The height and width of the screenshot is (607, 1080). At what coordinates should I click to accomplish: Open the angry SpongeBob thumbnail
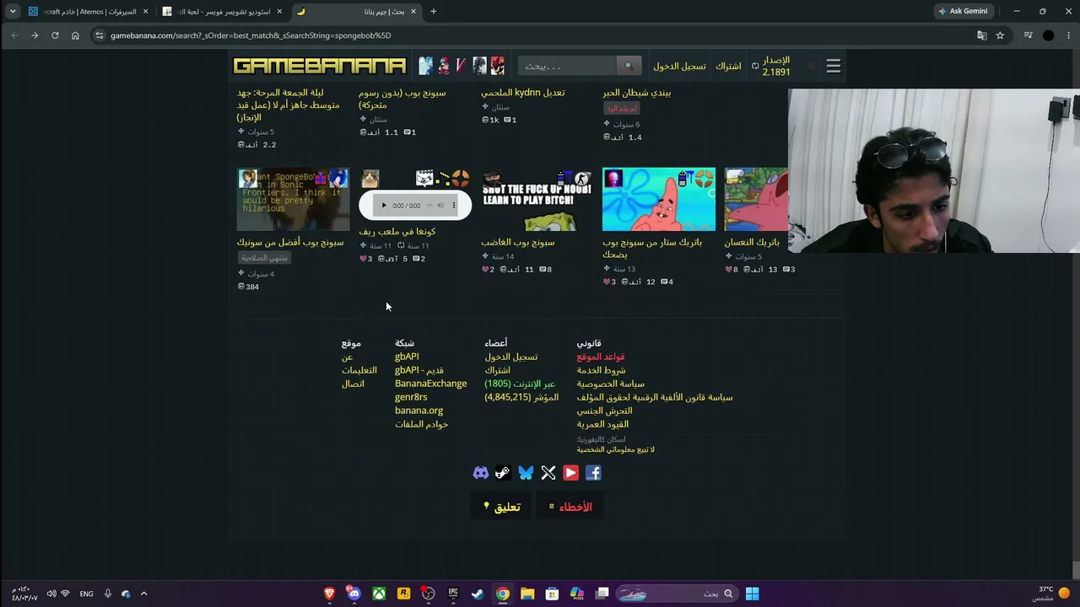pos(537,200)
